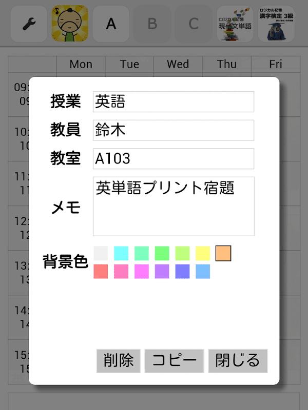Viewport: 308px width, 410px height.
Task: Choose the purple background color swatch
Action: (162, 272)
